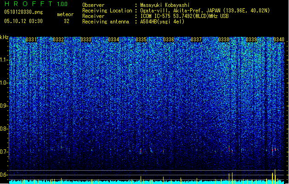
Task: Click the timestamp 05.10.12 03:30
Action: 23,21
